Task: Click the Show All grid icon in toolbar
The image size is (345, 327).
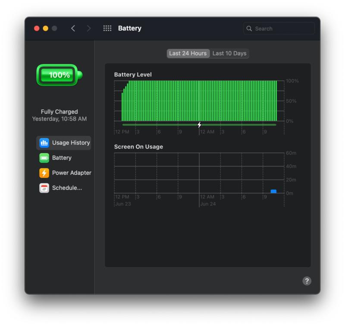Action: [x=107, y=28]
